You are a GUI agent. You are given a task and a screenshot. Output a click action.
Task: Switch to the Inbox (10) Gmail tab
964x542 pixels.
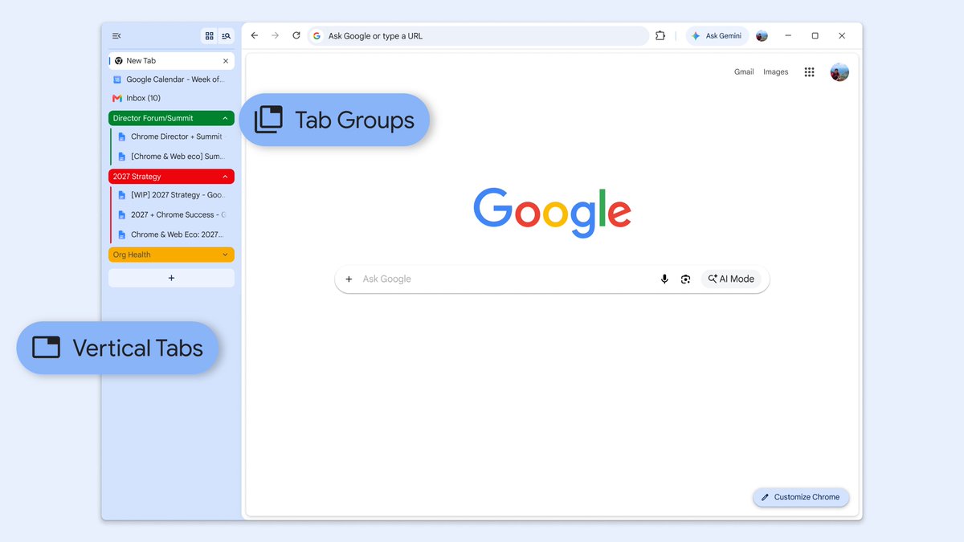[171, 98]
